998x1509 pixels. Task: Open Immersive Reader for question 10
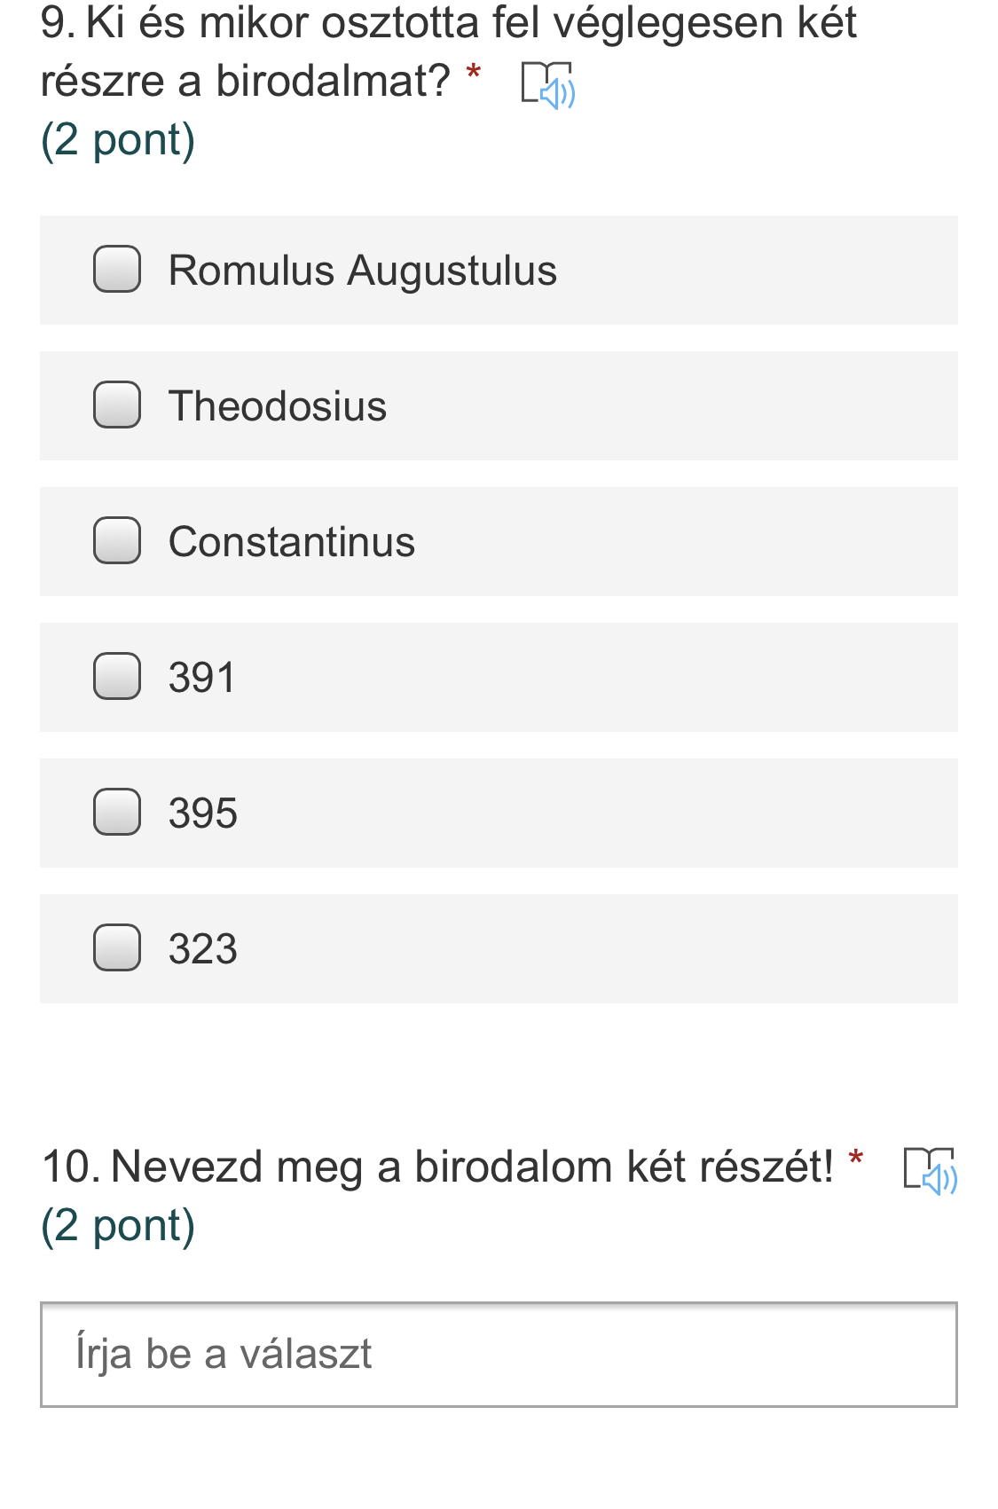(x=930, y=1170)
